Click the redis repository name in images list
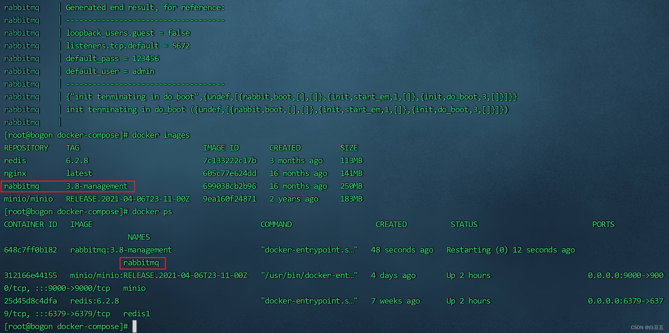Image resolution: width=669 pixels, height=333 pixels. click(x=15, y=161)
